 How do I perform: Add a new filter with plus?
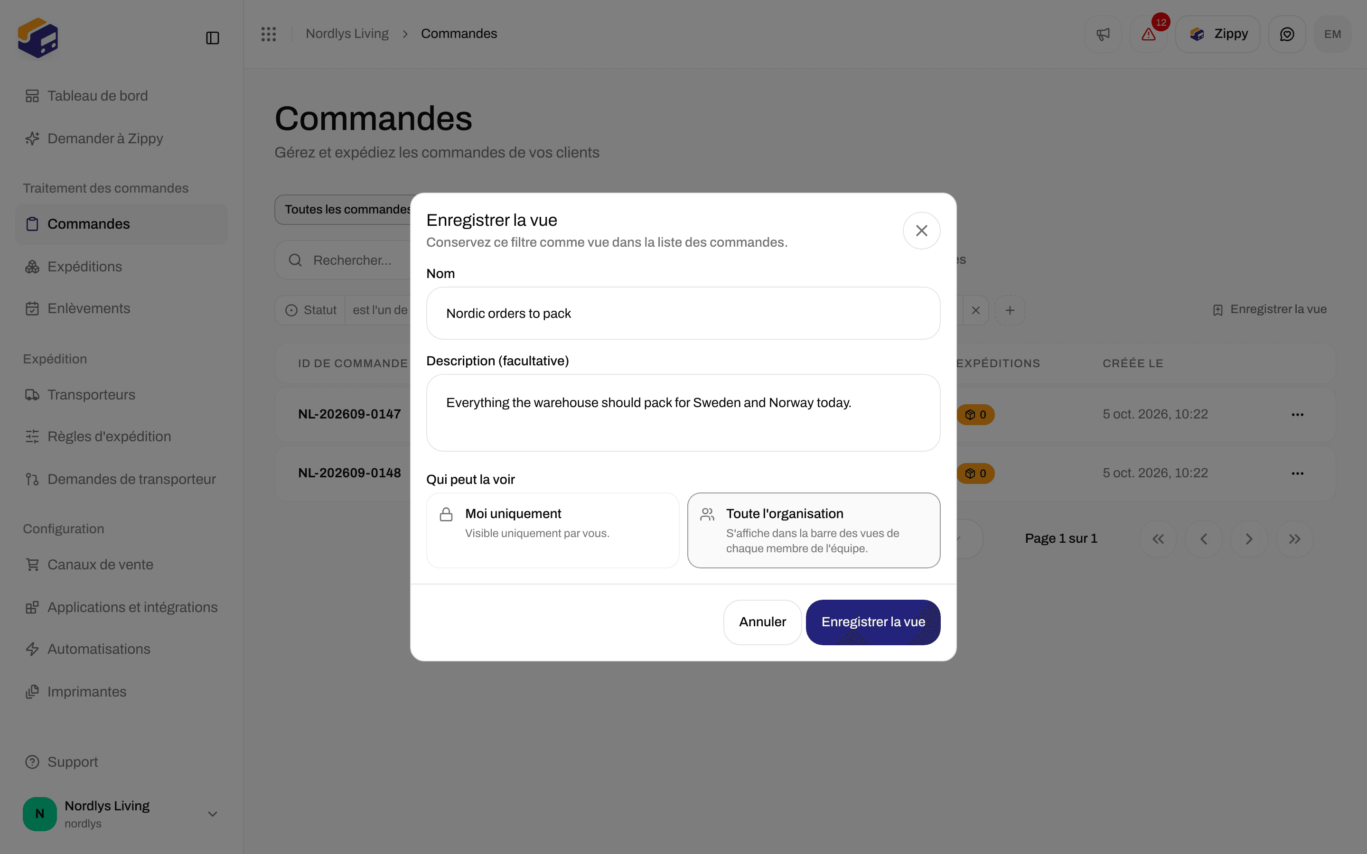click(x=1010, y=310)
